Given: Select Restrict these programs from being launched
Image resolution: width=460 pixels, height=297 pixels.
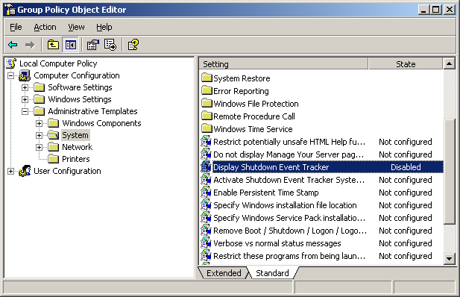Looking at the screenshot, I should click(321, 256).
